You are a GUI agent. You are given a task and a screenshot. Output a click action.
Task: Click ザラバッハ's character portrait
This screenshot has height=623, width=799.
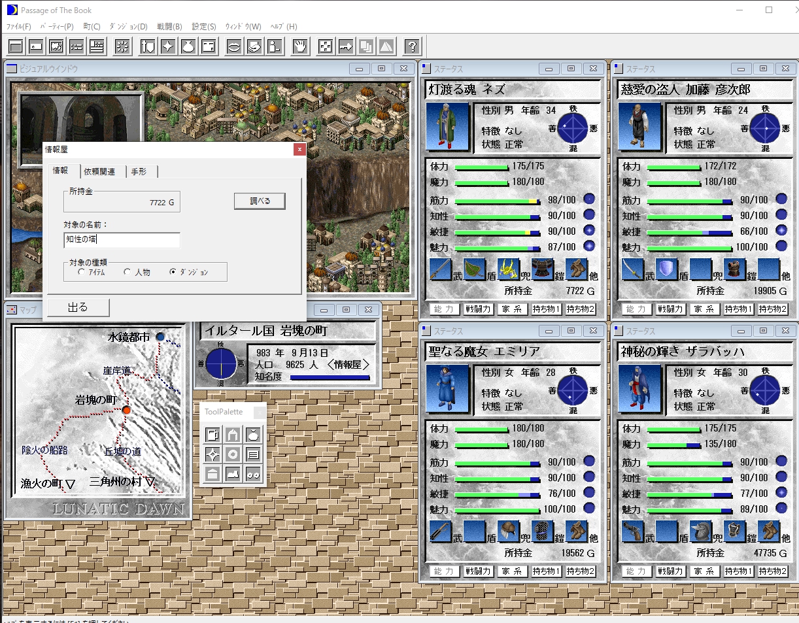pos(640,389)
